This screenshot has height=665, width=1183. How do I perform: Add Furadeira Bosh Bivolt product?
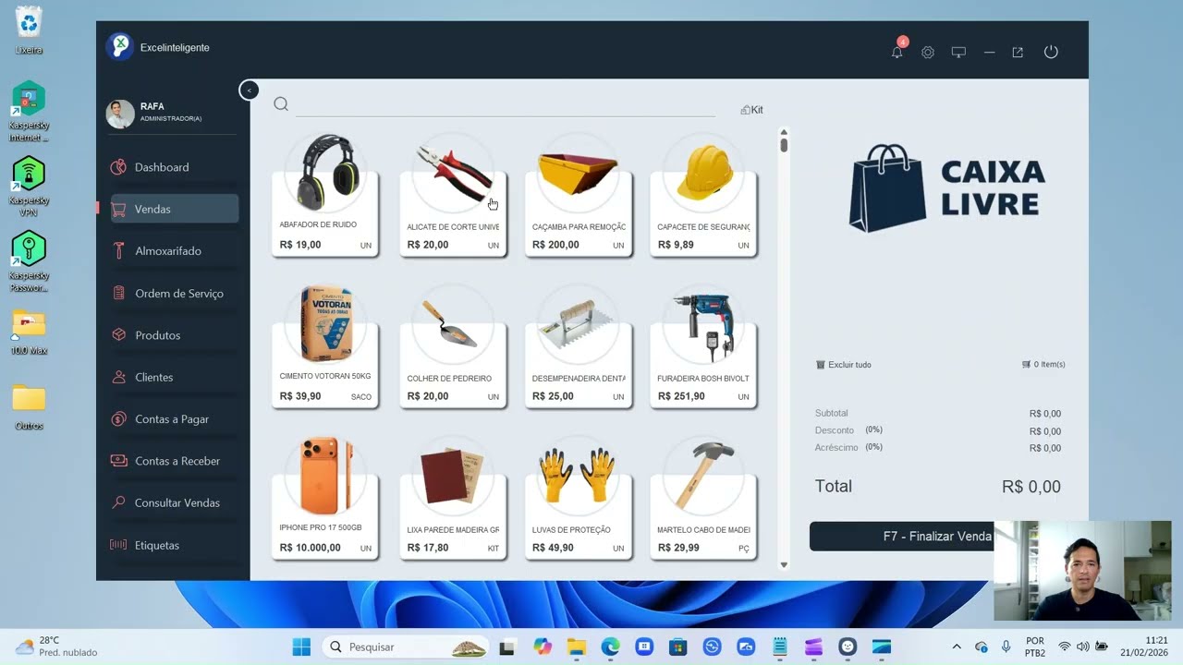coord(703,345)
